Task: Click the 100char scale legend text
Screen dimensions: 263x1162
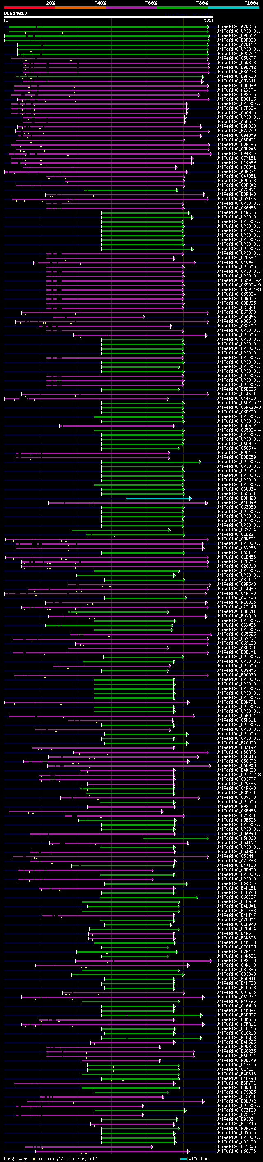Action: pos(199,1158)
